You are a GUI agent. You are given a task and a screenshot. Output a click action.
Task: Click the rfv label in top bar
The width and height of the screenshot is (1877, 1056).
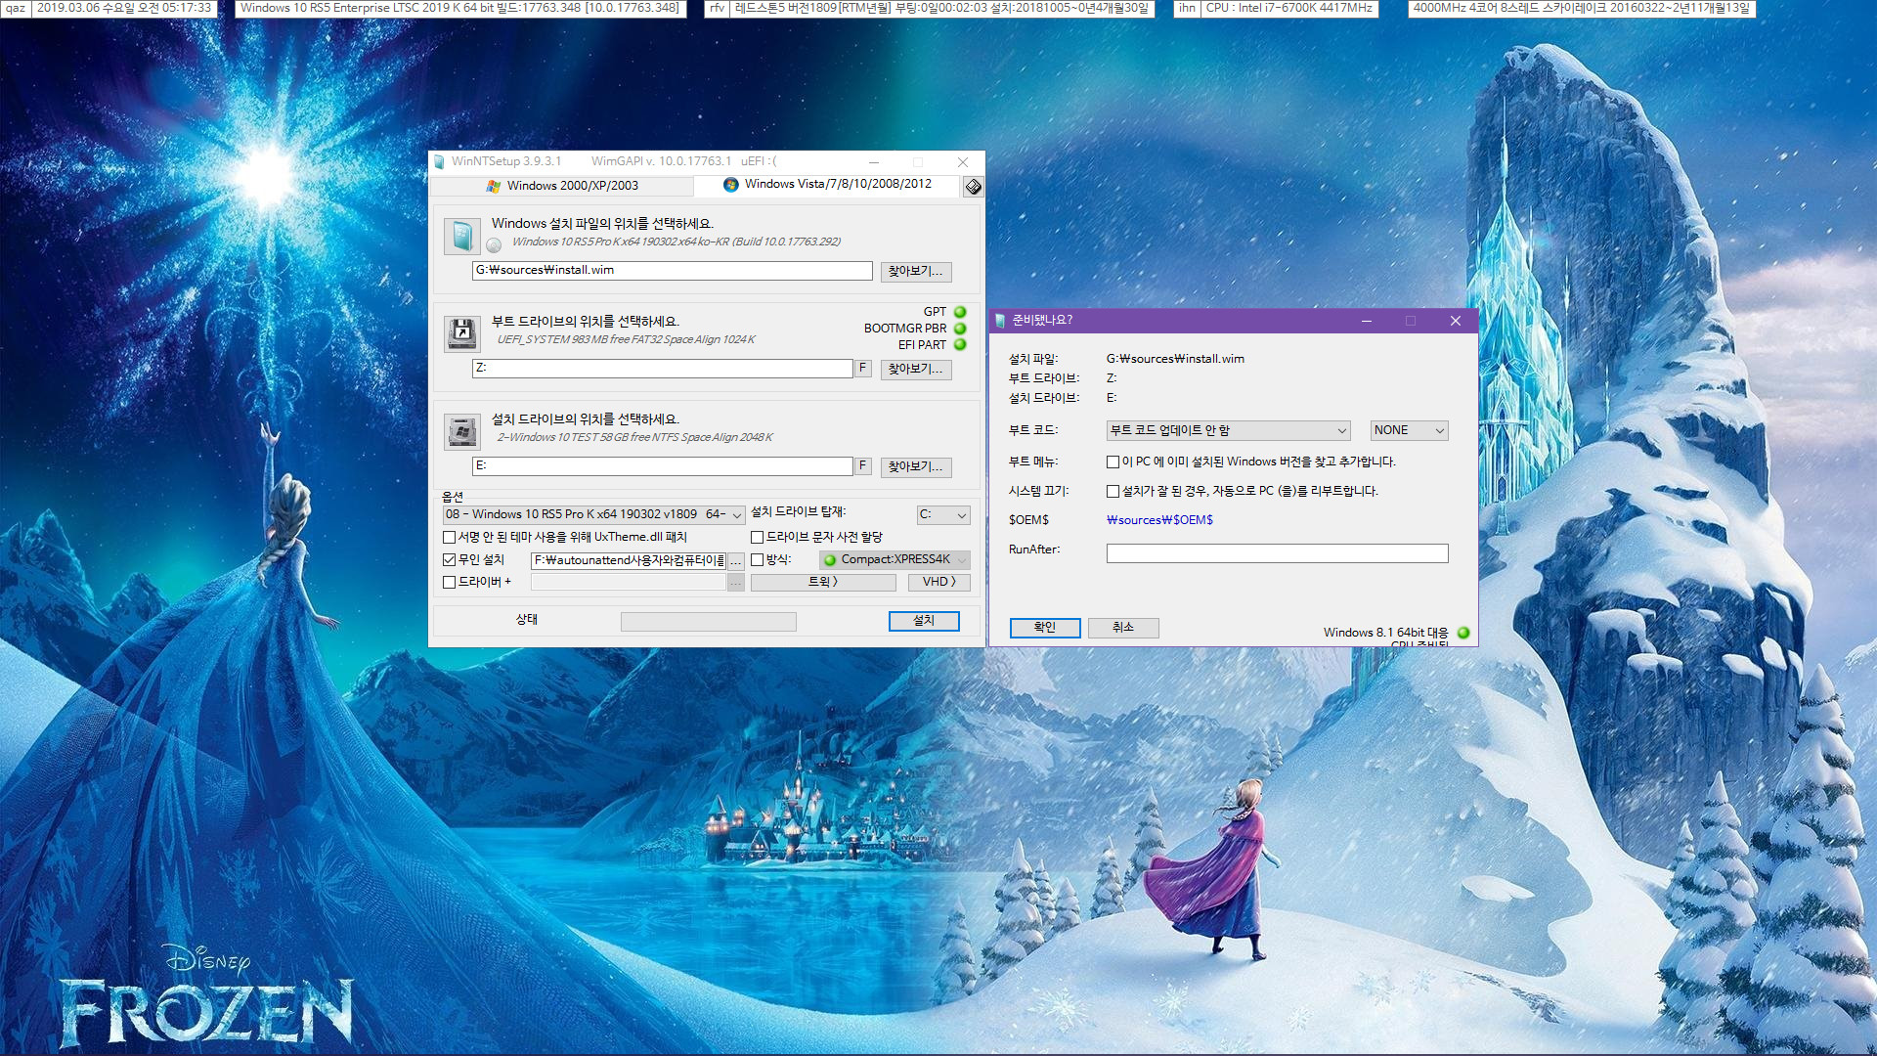pos(717,8)
